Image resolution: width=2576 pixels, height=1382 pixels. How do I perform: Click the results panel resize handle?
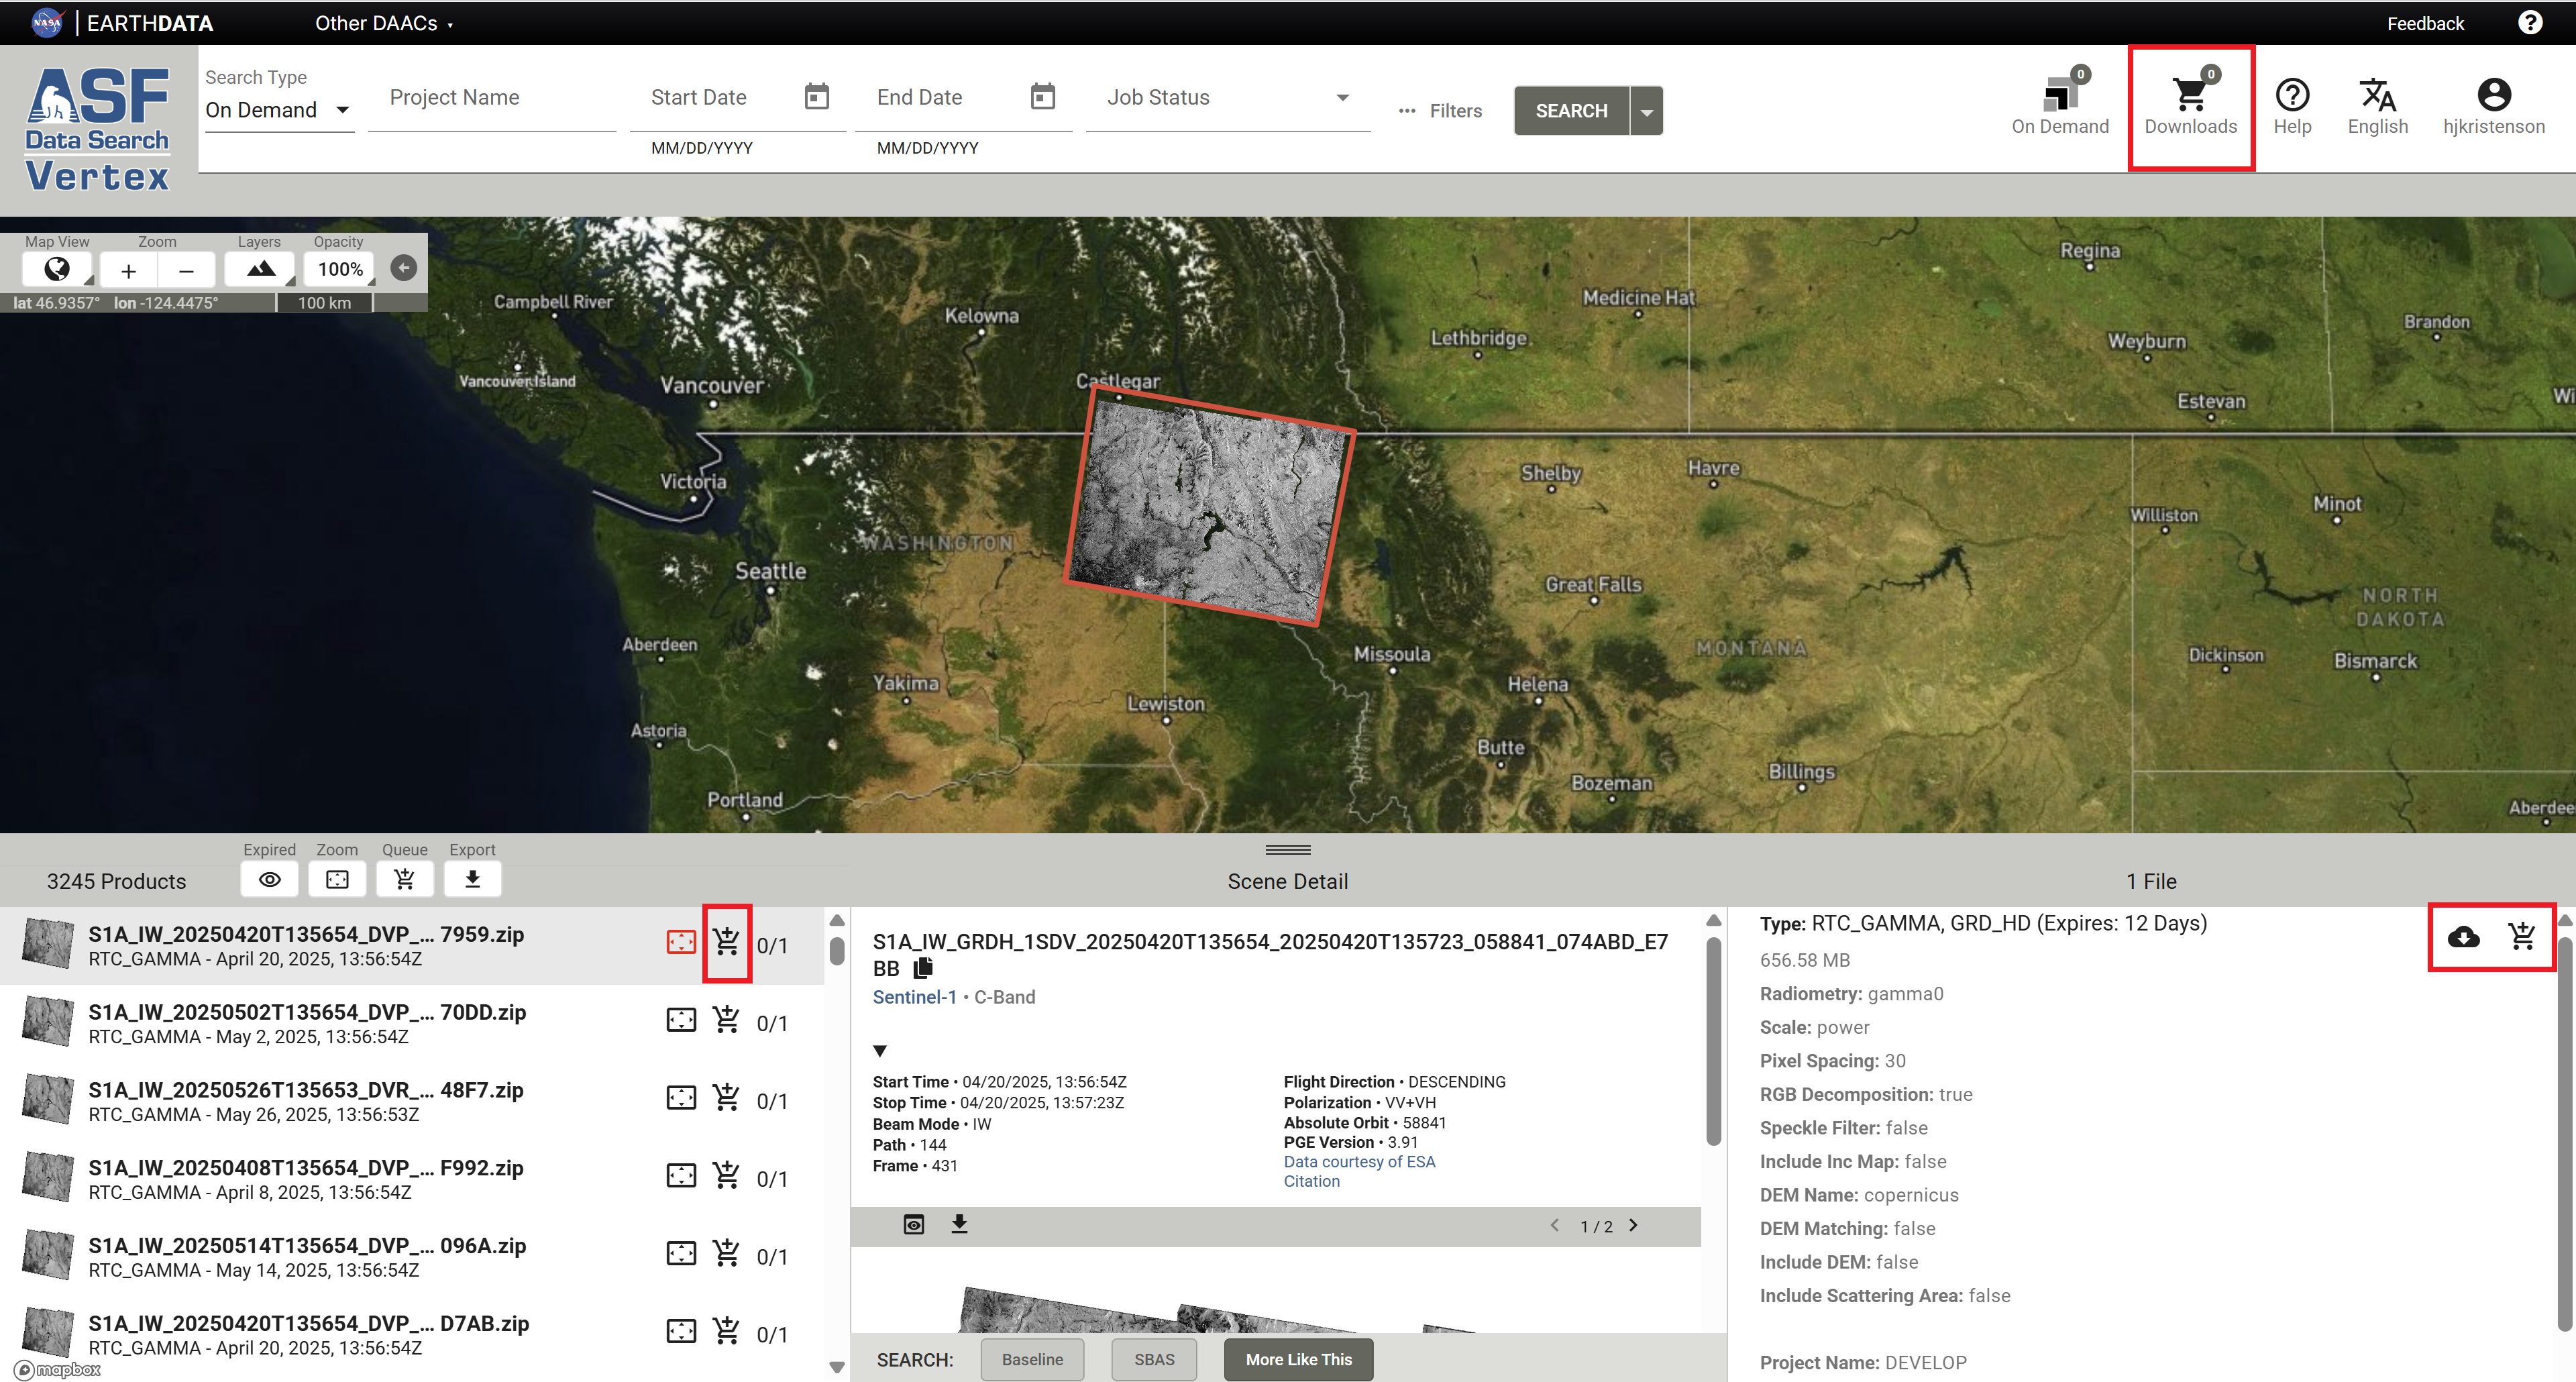click(1287, 849)
